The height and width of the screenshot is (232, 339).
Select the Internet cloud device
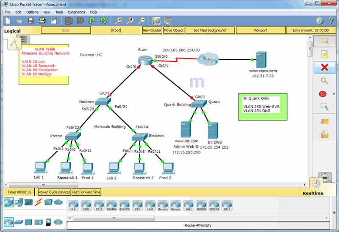[x=208, y=59]
